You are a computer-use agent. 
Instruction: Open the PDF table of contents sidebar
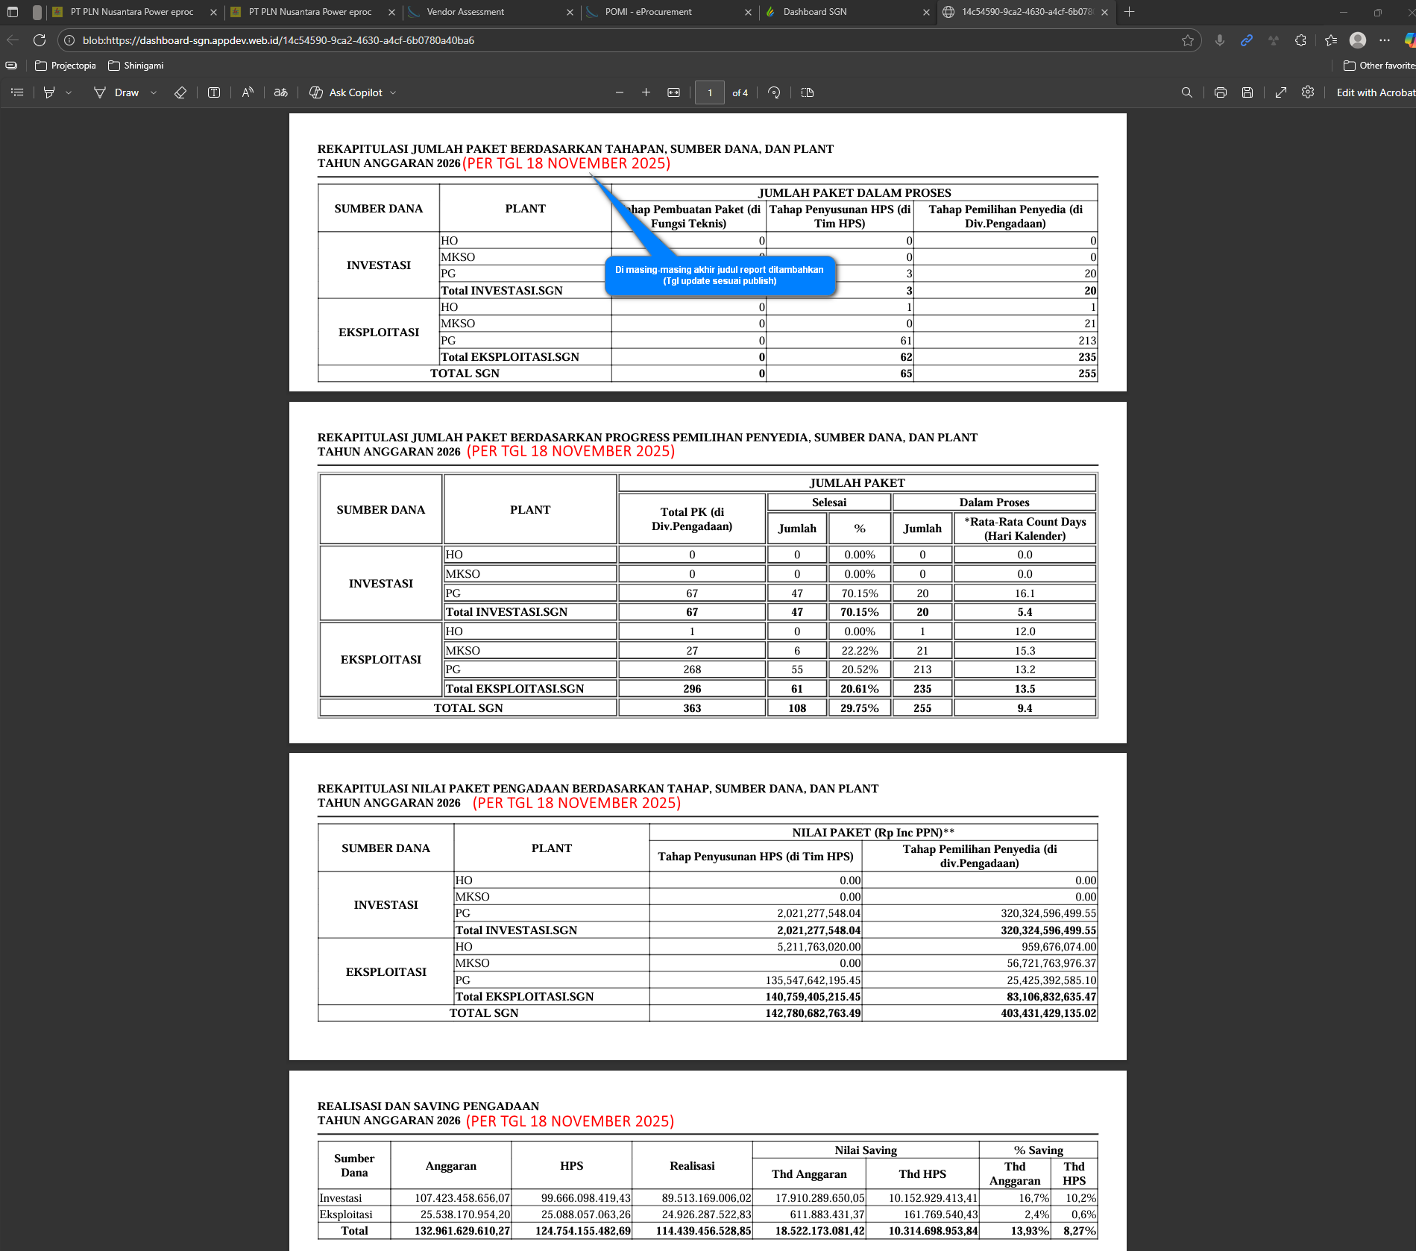pos(18,92)
